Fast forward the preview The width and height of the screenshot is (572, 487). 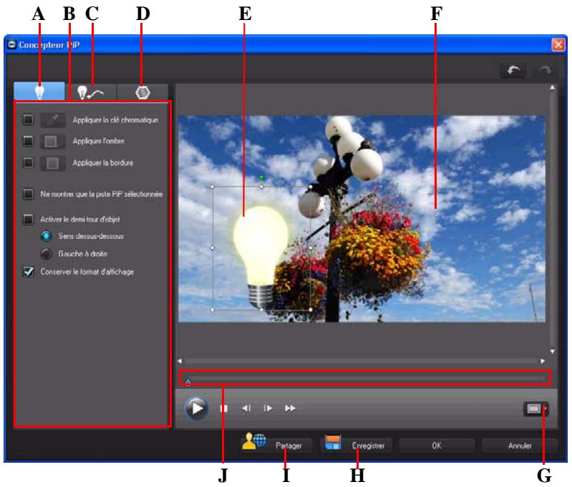coord(291,408)
